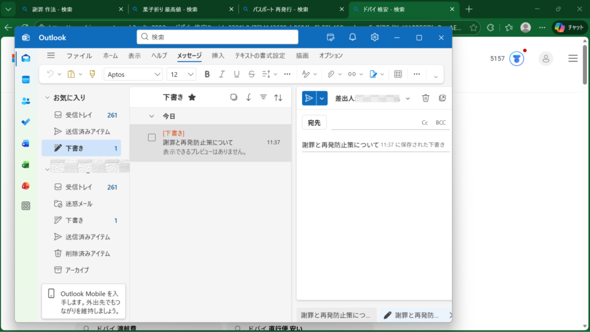The height and width of the screenshot is (332, 590).
Task: Apply strikethrough formatting from the ribbon
Action: pyautogui.click(x=251, y=74)
